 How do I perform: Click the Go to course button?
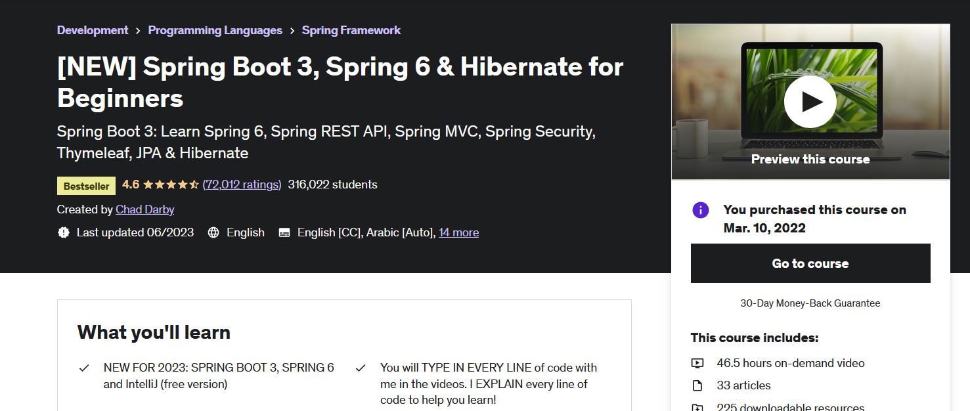pyautogui.click(x=810, y=263)
